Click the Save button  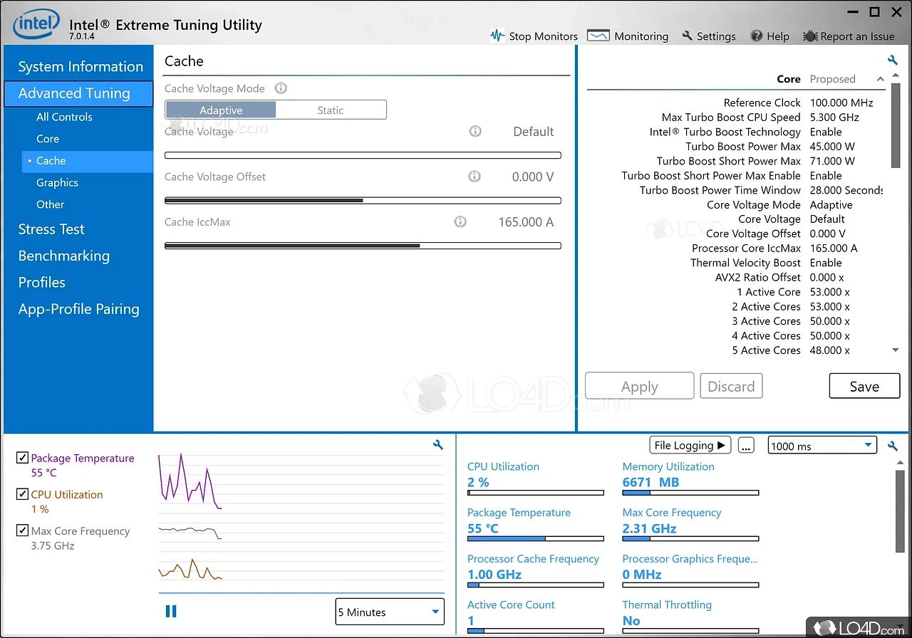point(864,386)
